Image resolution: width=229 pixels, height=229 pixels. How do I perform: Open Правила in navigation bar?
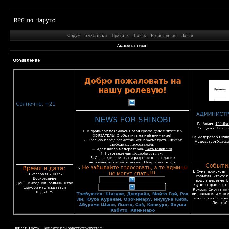tap(120, 36)
